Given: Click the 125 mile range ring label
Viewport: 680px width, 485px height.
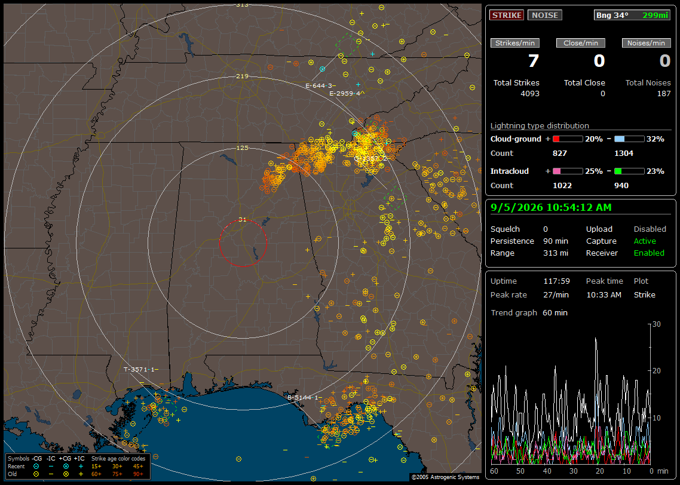Looking at the screenshot, I should [x=242, y=148].
